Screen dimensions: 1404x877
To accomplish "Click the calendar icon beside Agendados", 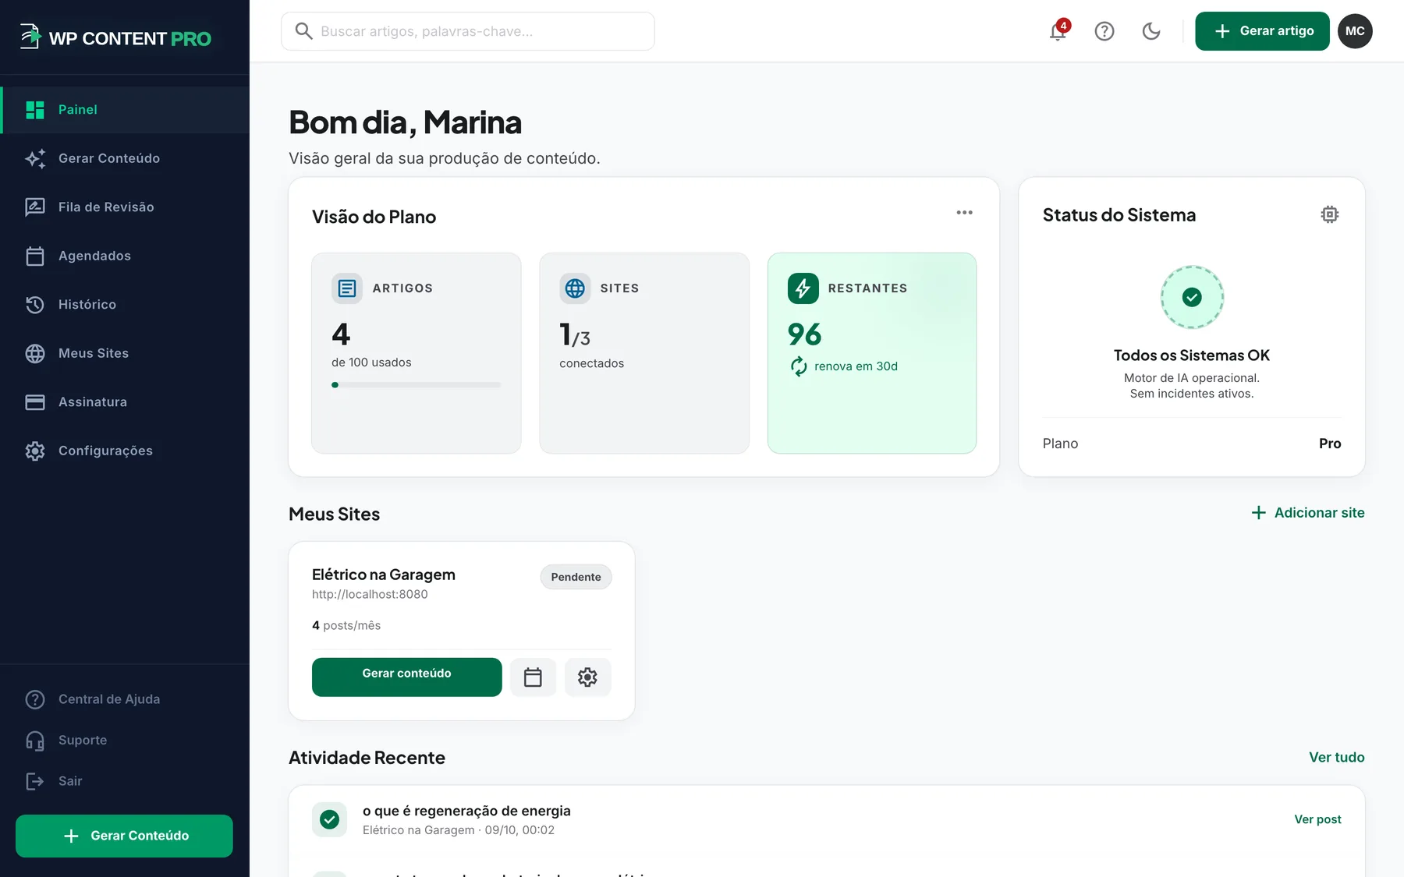I will [35, 256].
